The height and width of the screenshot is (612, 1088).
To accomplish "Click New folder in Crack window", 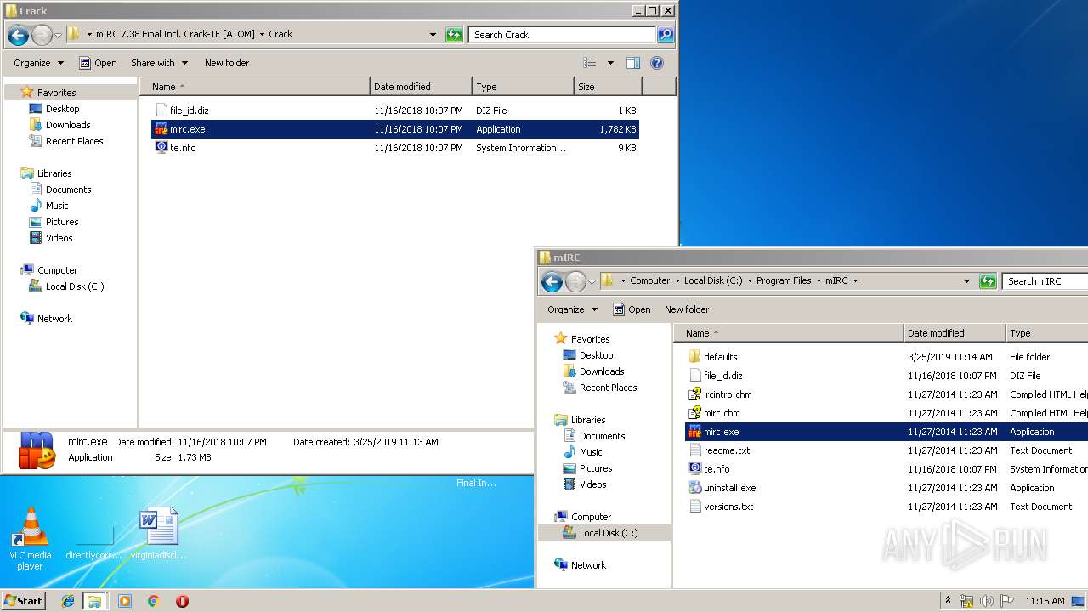I will coord(227,63).
